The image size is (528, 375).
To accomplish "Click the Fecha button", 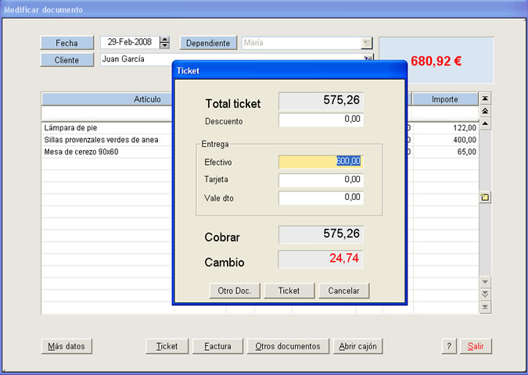I will [66, 43].
